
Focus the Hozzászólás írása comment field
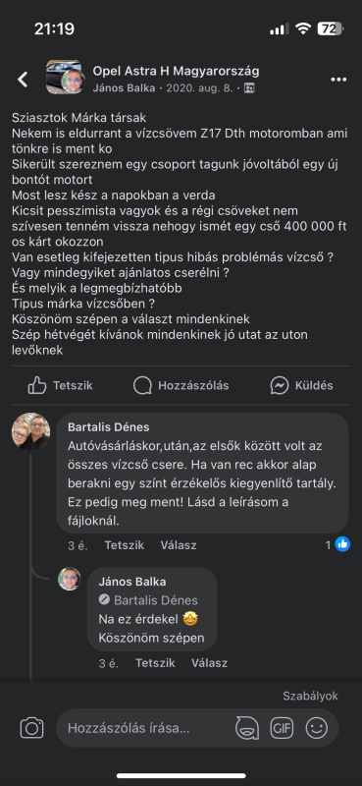pyautogui.click(x=145, y=728)
